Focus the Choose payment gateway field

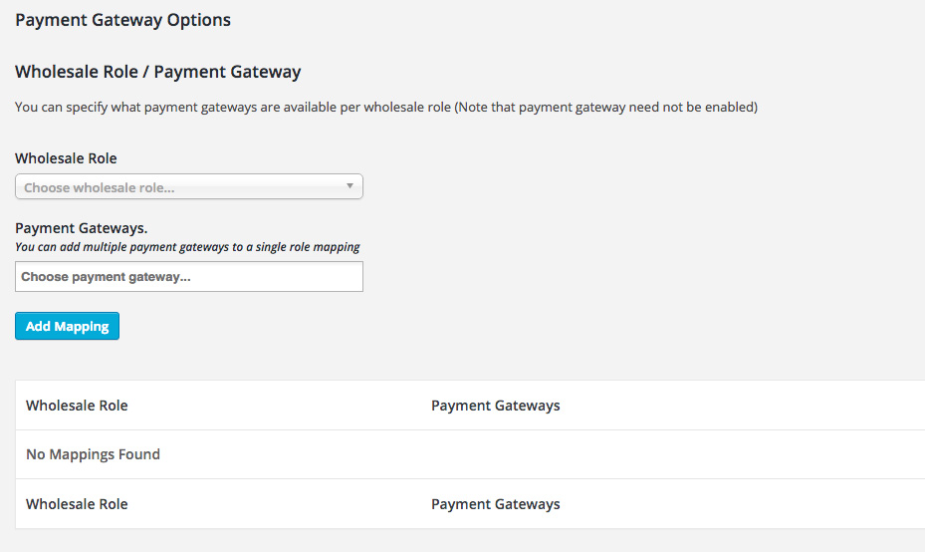click(x=189, y=277)
